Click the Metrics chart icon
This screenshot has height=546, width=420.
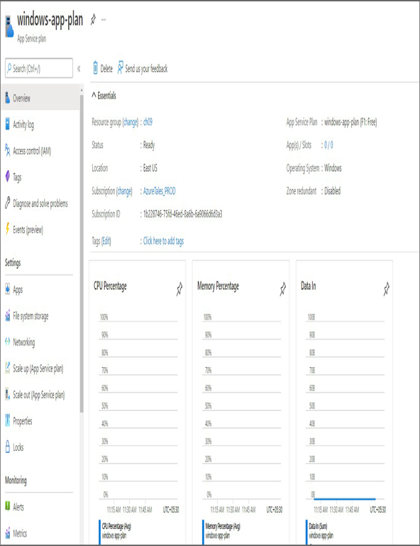coord(7,533)
